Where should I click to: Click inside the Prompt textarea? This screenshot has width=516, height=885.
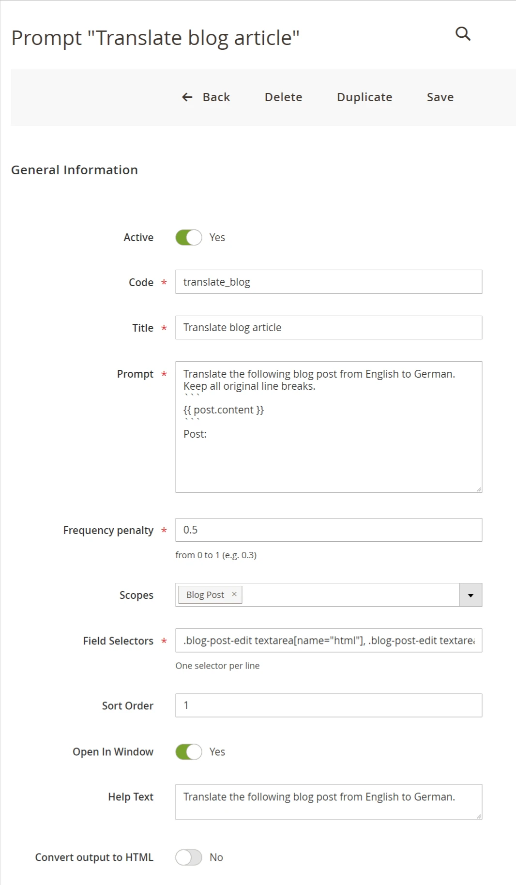(x=328, y=460)
